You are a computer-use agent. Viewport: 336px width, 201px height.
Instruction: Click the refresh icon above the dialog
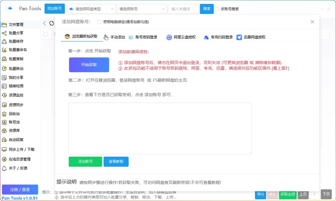[x=52, y=23]
